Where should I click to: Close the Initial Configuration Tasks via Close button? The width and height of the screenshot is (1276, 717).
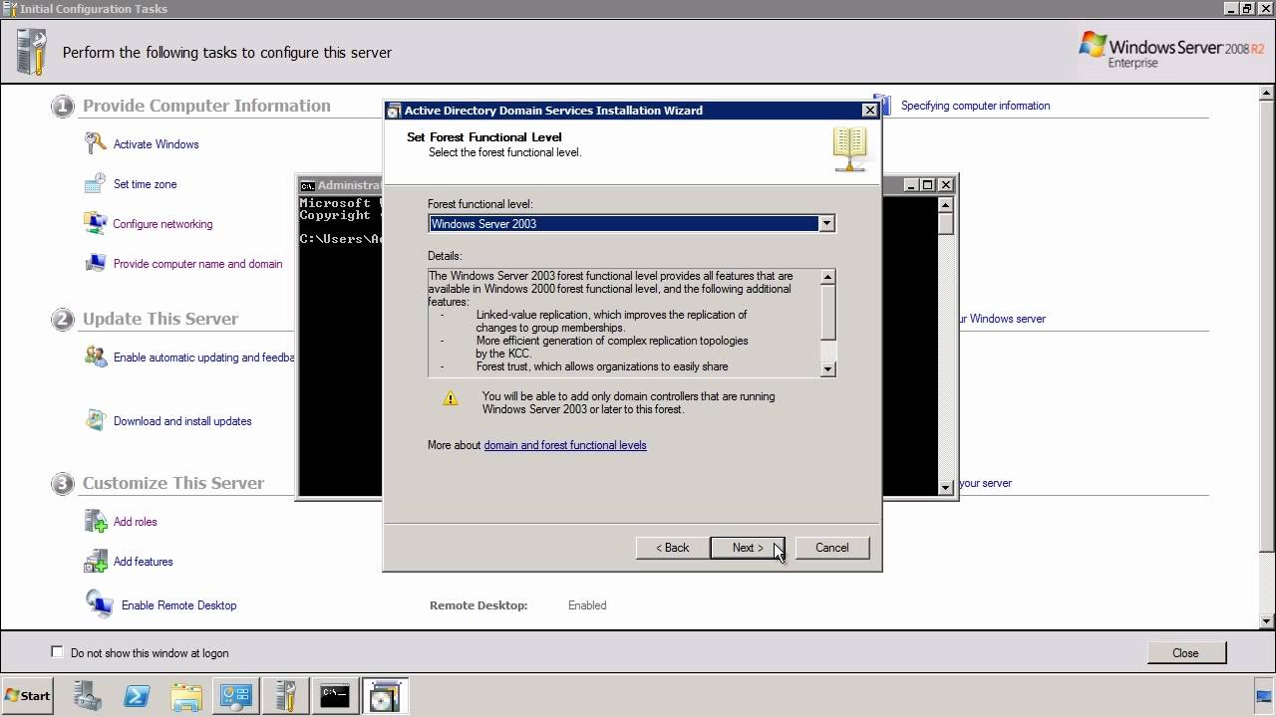1185,653
